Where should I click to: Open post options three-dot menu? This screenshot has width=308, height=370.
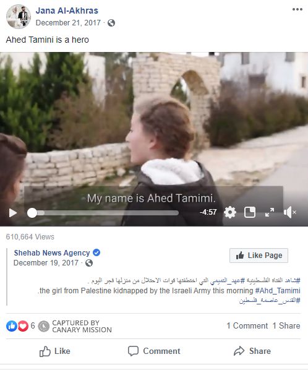297,9
